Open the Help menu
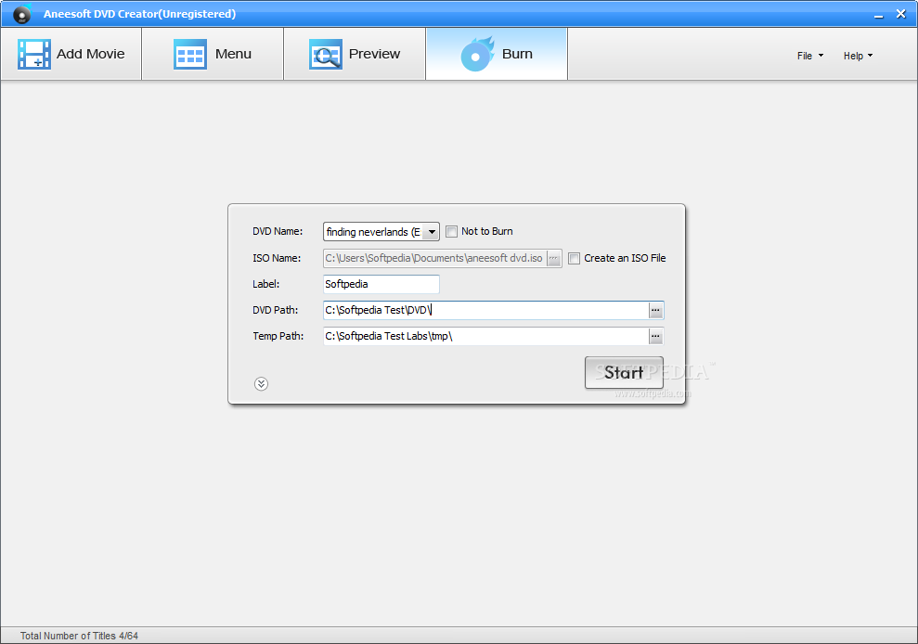Viewport: 918px width, 644px height. click(858, 56)
